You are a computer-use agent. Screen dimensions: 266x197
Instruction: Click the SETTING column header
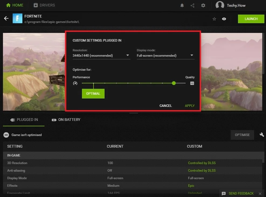15,146
